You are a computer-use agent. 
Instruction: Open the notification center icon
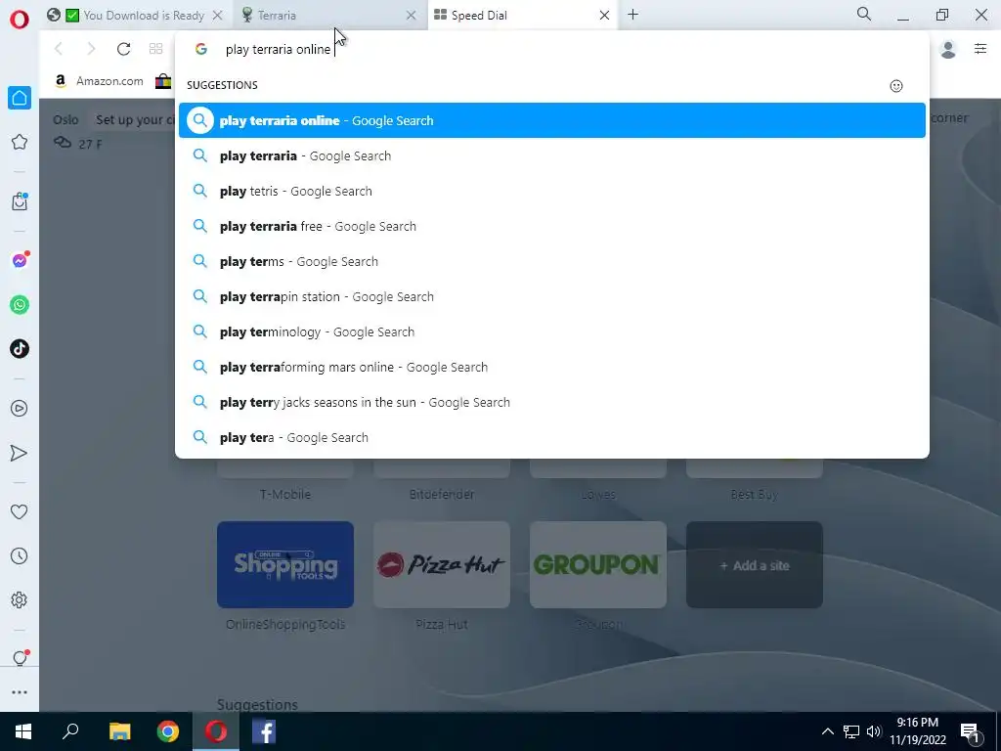click(x=970, y=731)
